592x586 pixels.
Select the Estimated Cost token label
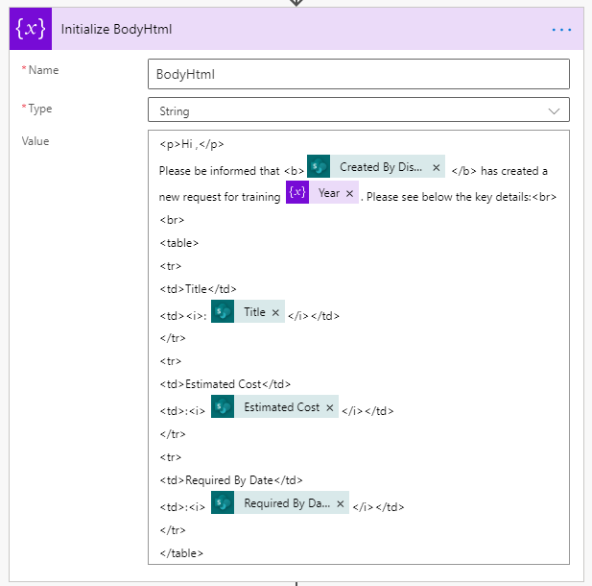point(281,407)
